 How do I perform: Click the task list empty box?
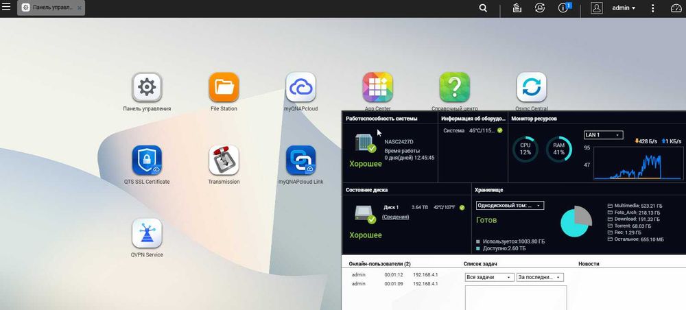tap(516, 298)
